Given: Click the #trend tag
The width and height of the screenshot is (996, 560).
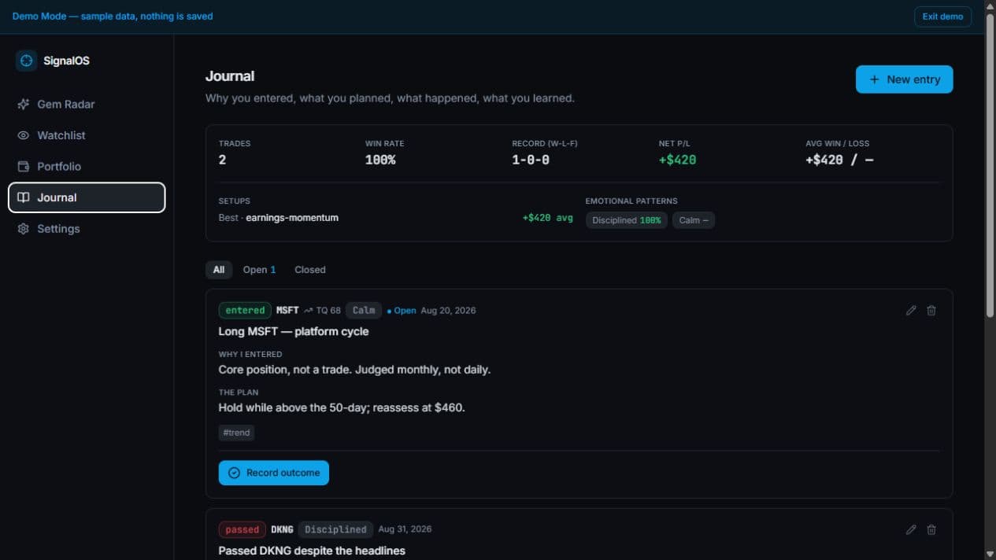Looking at the screenshot, I should [236, 433].
